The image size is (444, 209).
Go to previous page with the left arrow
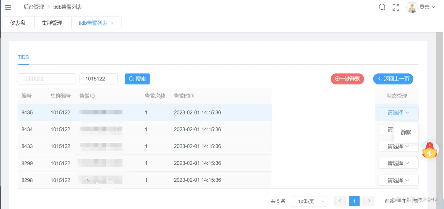pos(340,201)
